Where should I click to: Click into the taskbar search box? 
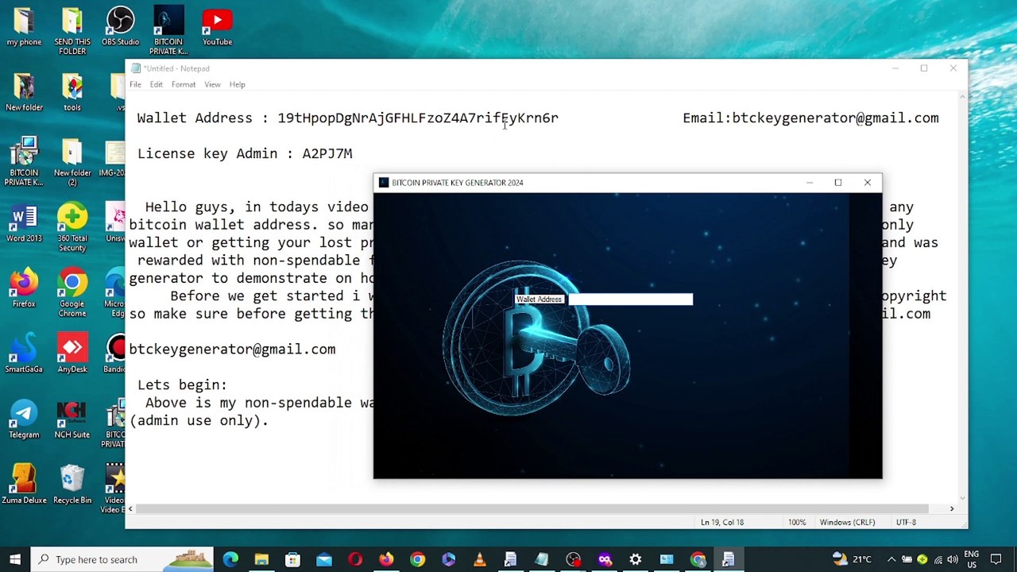[x=122, y=559]
